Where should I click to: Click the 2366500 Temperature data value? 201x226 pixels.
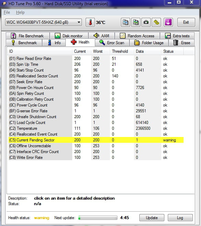(143, 128)
